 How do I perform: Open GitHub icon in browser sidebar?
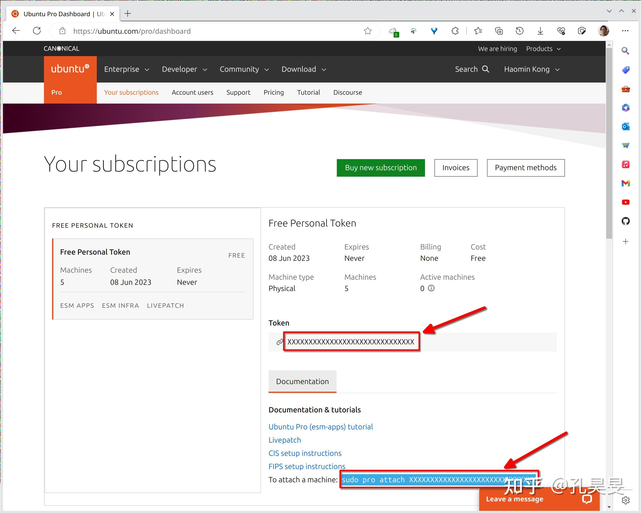tap(626, 221)
